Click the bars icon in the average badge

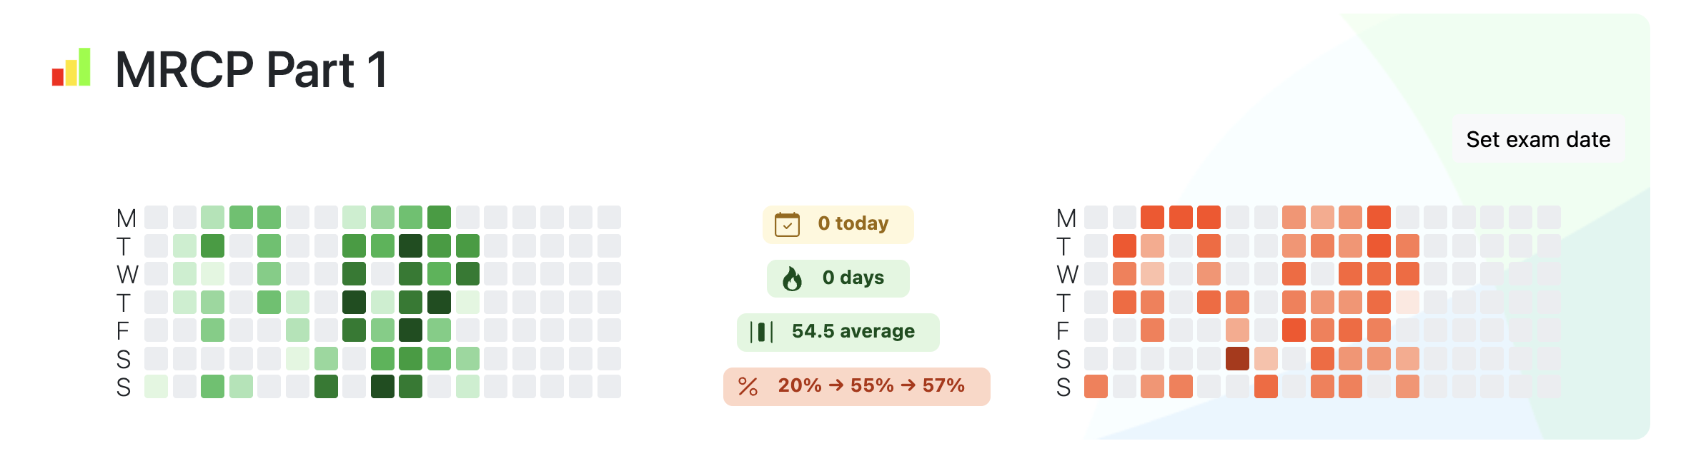pyautogui.click(x=761, y=332)
